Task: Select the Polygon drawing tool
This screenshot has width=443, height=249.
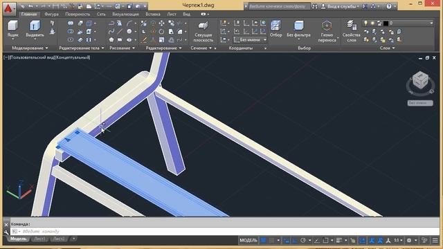Action: [111, 40]
